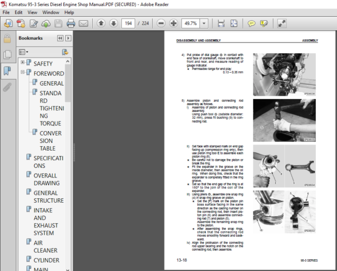The image size is (337, 271).
Task: Click the Open file toolbar icon
Action: (8, 24)
